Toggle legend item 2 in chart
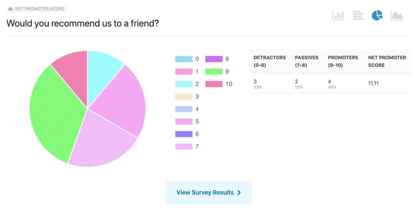Screen dimensions: 420x208 [x=183, y=84]
